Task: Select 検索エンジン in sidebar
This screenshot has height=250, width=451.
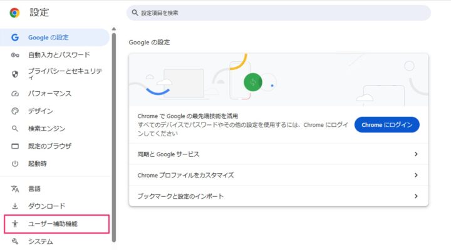Action: [x=54, y=129]
